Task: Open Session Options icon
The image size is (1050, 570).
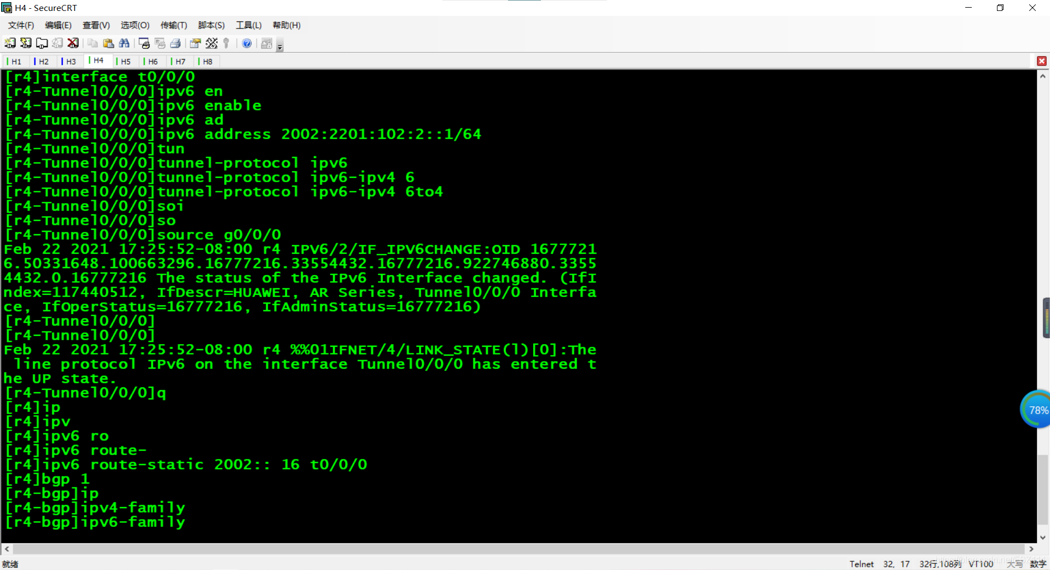Action: coord(195,43)
